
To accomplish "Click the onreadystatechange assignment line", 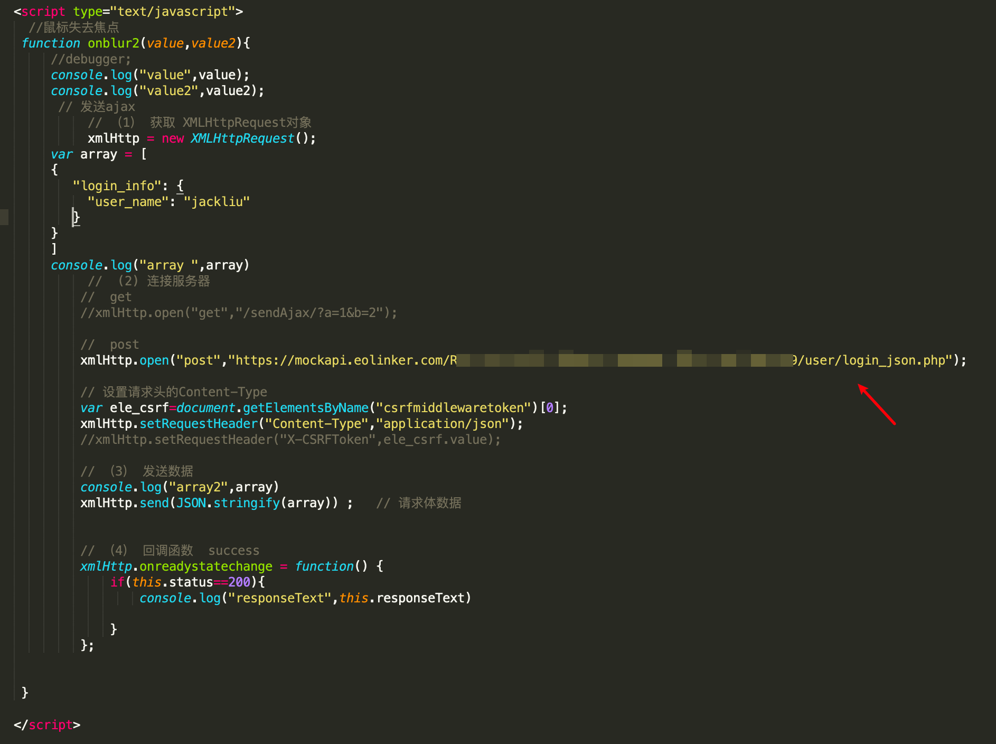I will 232,566.
